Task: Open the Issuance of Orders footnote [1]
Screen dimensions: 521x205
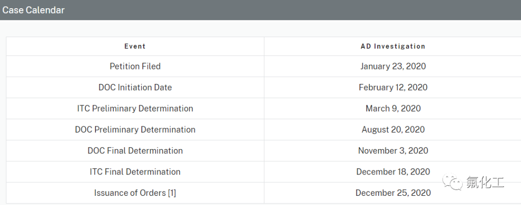Action: coord(172,193)
